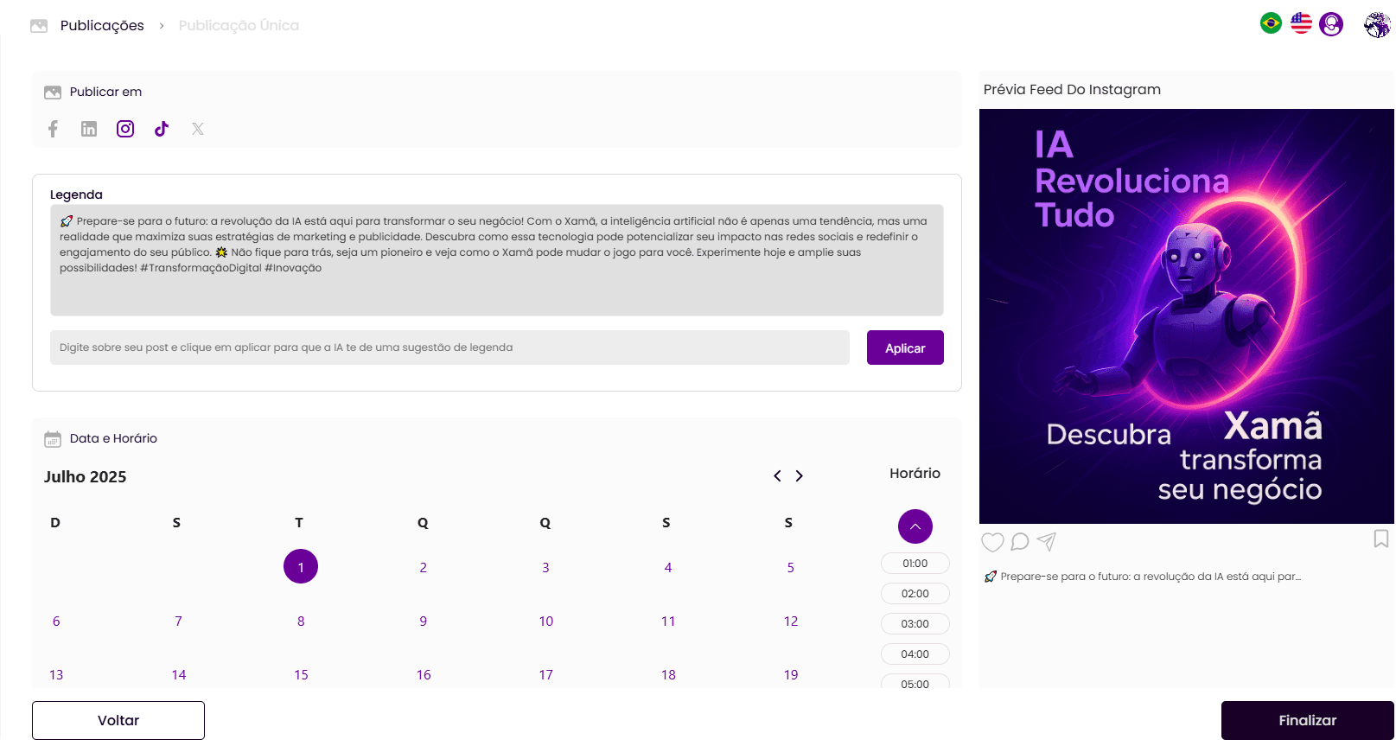This screenshot has height=746, width=1396.
Task: Click the Finalizar button
Action: click(x=1307, y=721)
